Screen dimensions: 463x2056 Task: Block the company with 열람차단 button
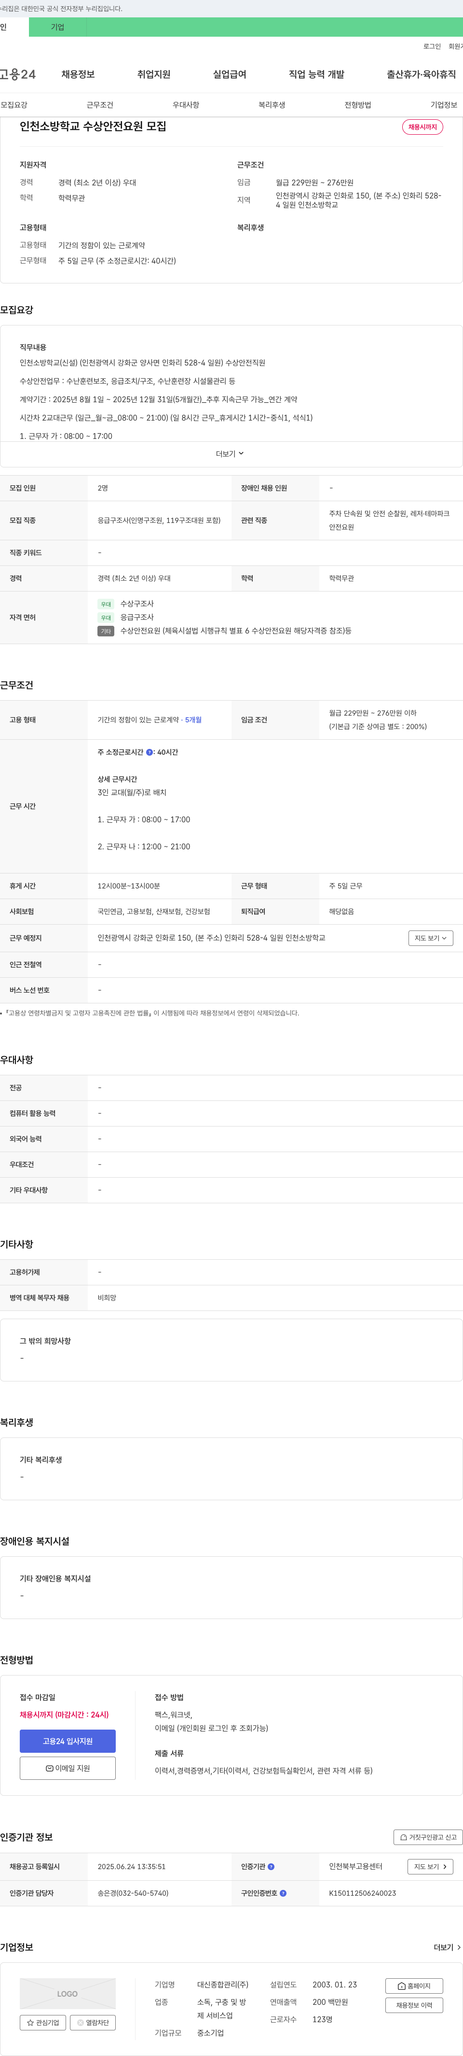click(93, 2023)
